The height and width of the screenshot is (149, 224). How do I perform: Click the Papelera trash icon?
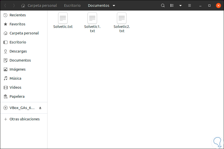click(x=6, y=96)
